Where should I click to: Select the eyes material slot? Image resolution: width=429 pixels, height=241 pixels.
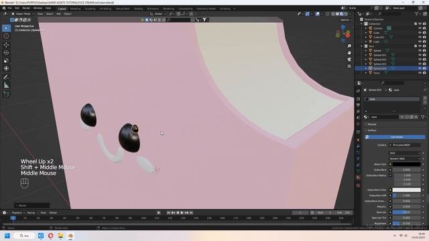click(x=391, y=99)
